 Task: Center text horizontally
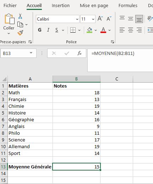131,30
